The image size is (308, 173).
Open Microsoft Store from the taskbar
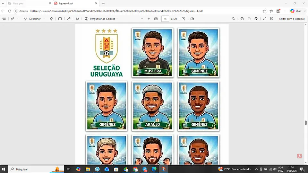116,169
